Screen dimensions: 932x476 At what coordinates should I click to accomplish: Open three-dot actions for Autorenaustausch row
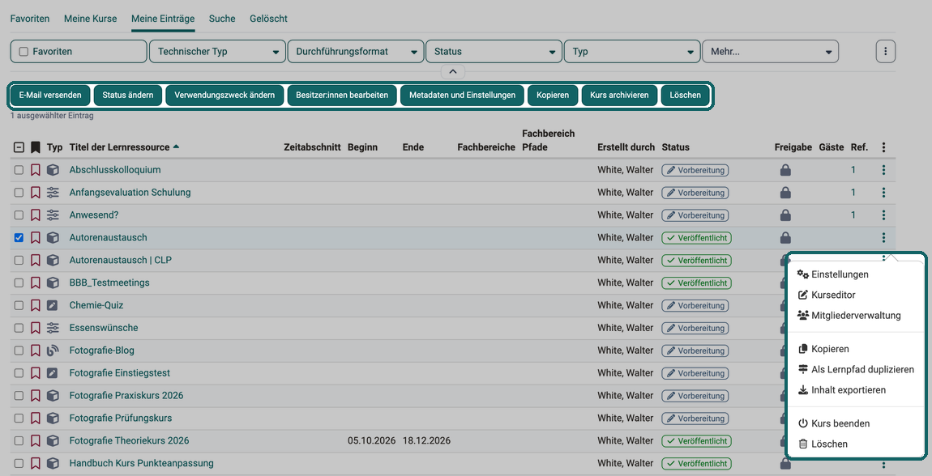coord(884,238)
